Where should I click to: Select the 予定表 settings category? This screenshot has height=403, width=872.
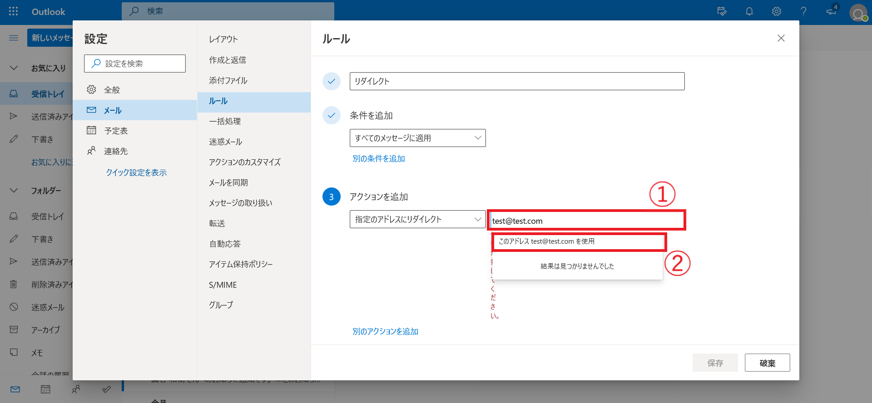[116, 131]
